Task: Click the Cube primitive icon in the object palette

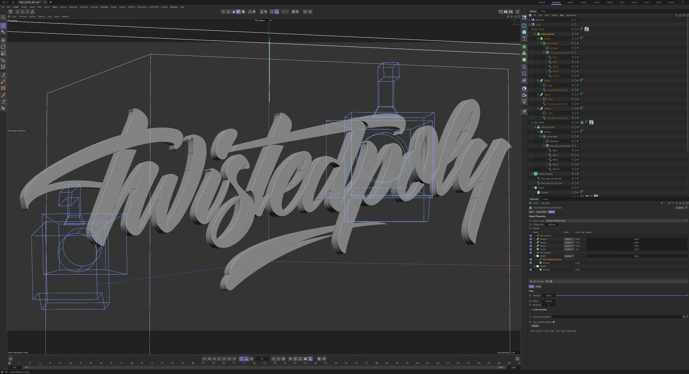Action: (524, 32)
